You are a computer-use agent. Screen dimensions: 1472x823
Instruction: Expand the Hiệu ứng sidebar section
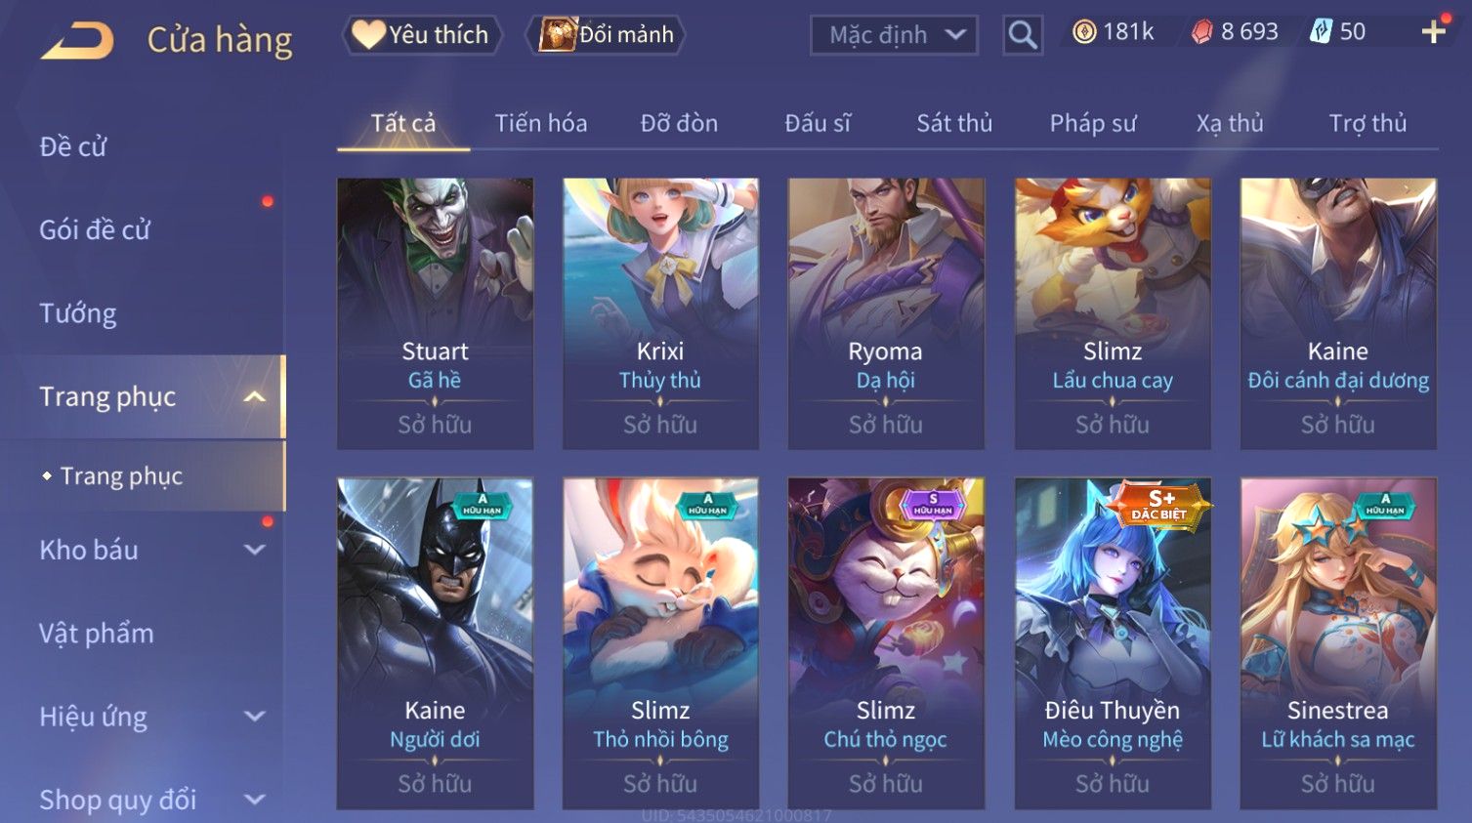click(255, 716)
